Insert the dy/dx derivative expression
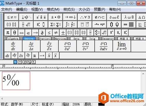 13,46
